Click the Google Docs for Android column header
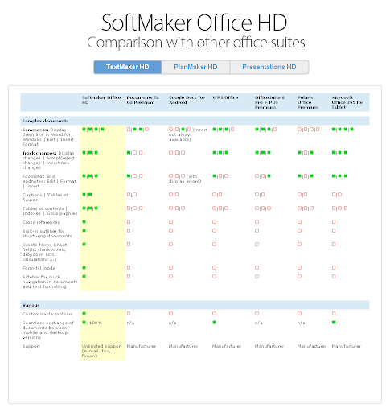 click(187, 100)
